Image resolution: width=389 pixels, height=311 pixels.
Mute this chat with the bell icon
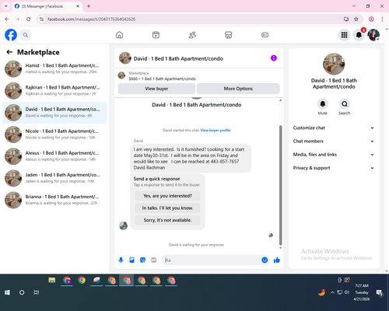click(323, 104)
